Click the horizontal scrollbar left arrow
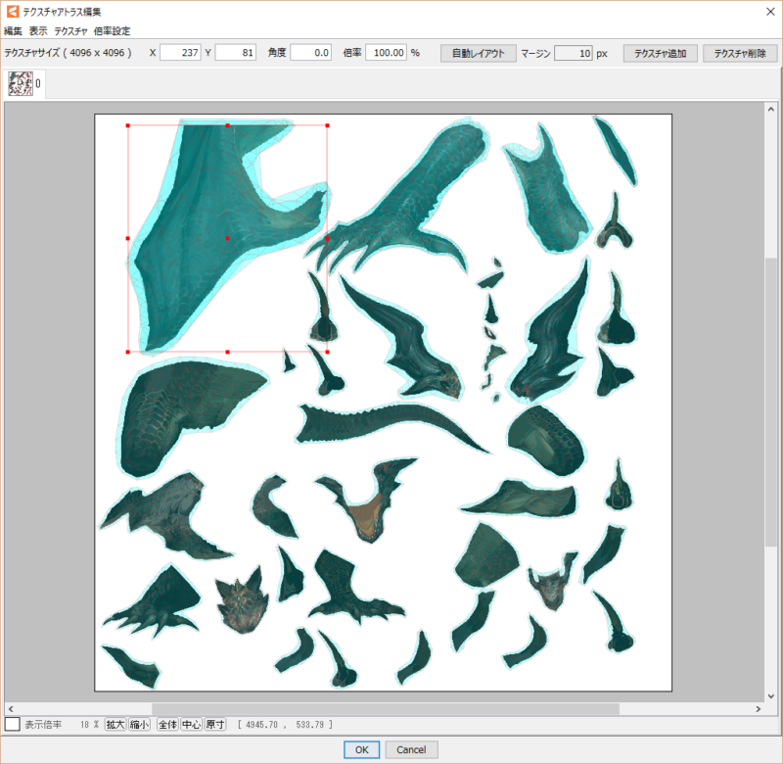This screenshot has height=764, width=783. pos(11,708)
